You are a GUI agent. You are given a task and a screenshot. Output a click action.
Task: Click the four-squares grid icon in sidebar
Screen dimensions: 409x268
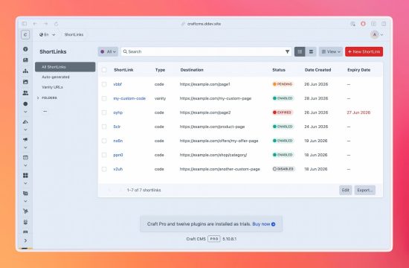(x=25, y=175)
